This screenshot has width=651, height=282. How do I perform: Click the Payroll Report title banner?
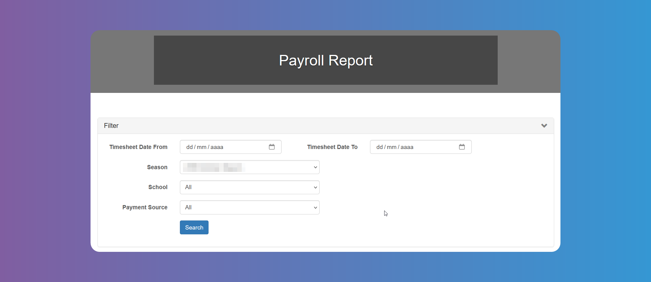pos(325,60)
